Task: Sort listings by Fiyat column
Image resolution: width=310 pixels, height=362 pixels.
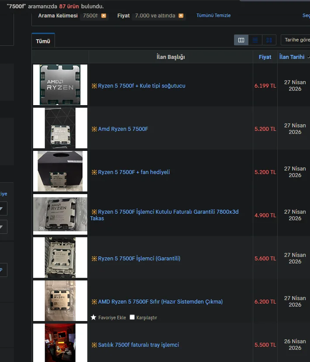Action: [265, 57]
